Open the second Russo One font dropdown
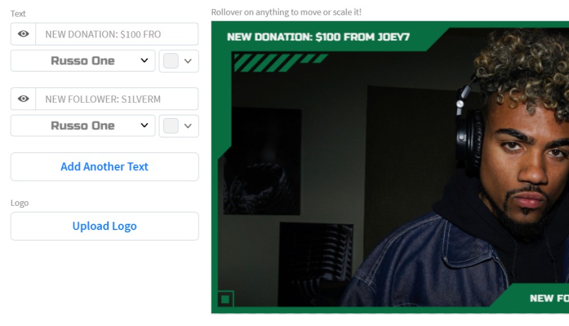569x326 pixels. coord(83,126)
